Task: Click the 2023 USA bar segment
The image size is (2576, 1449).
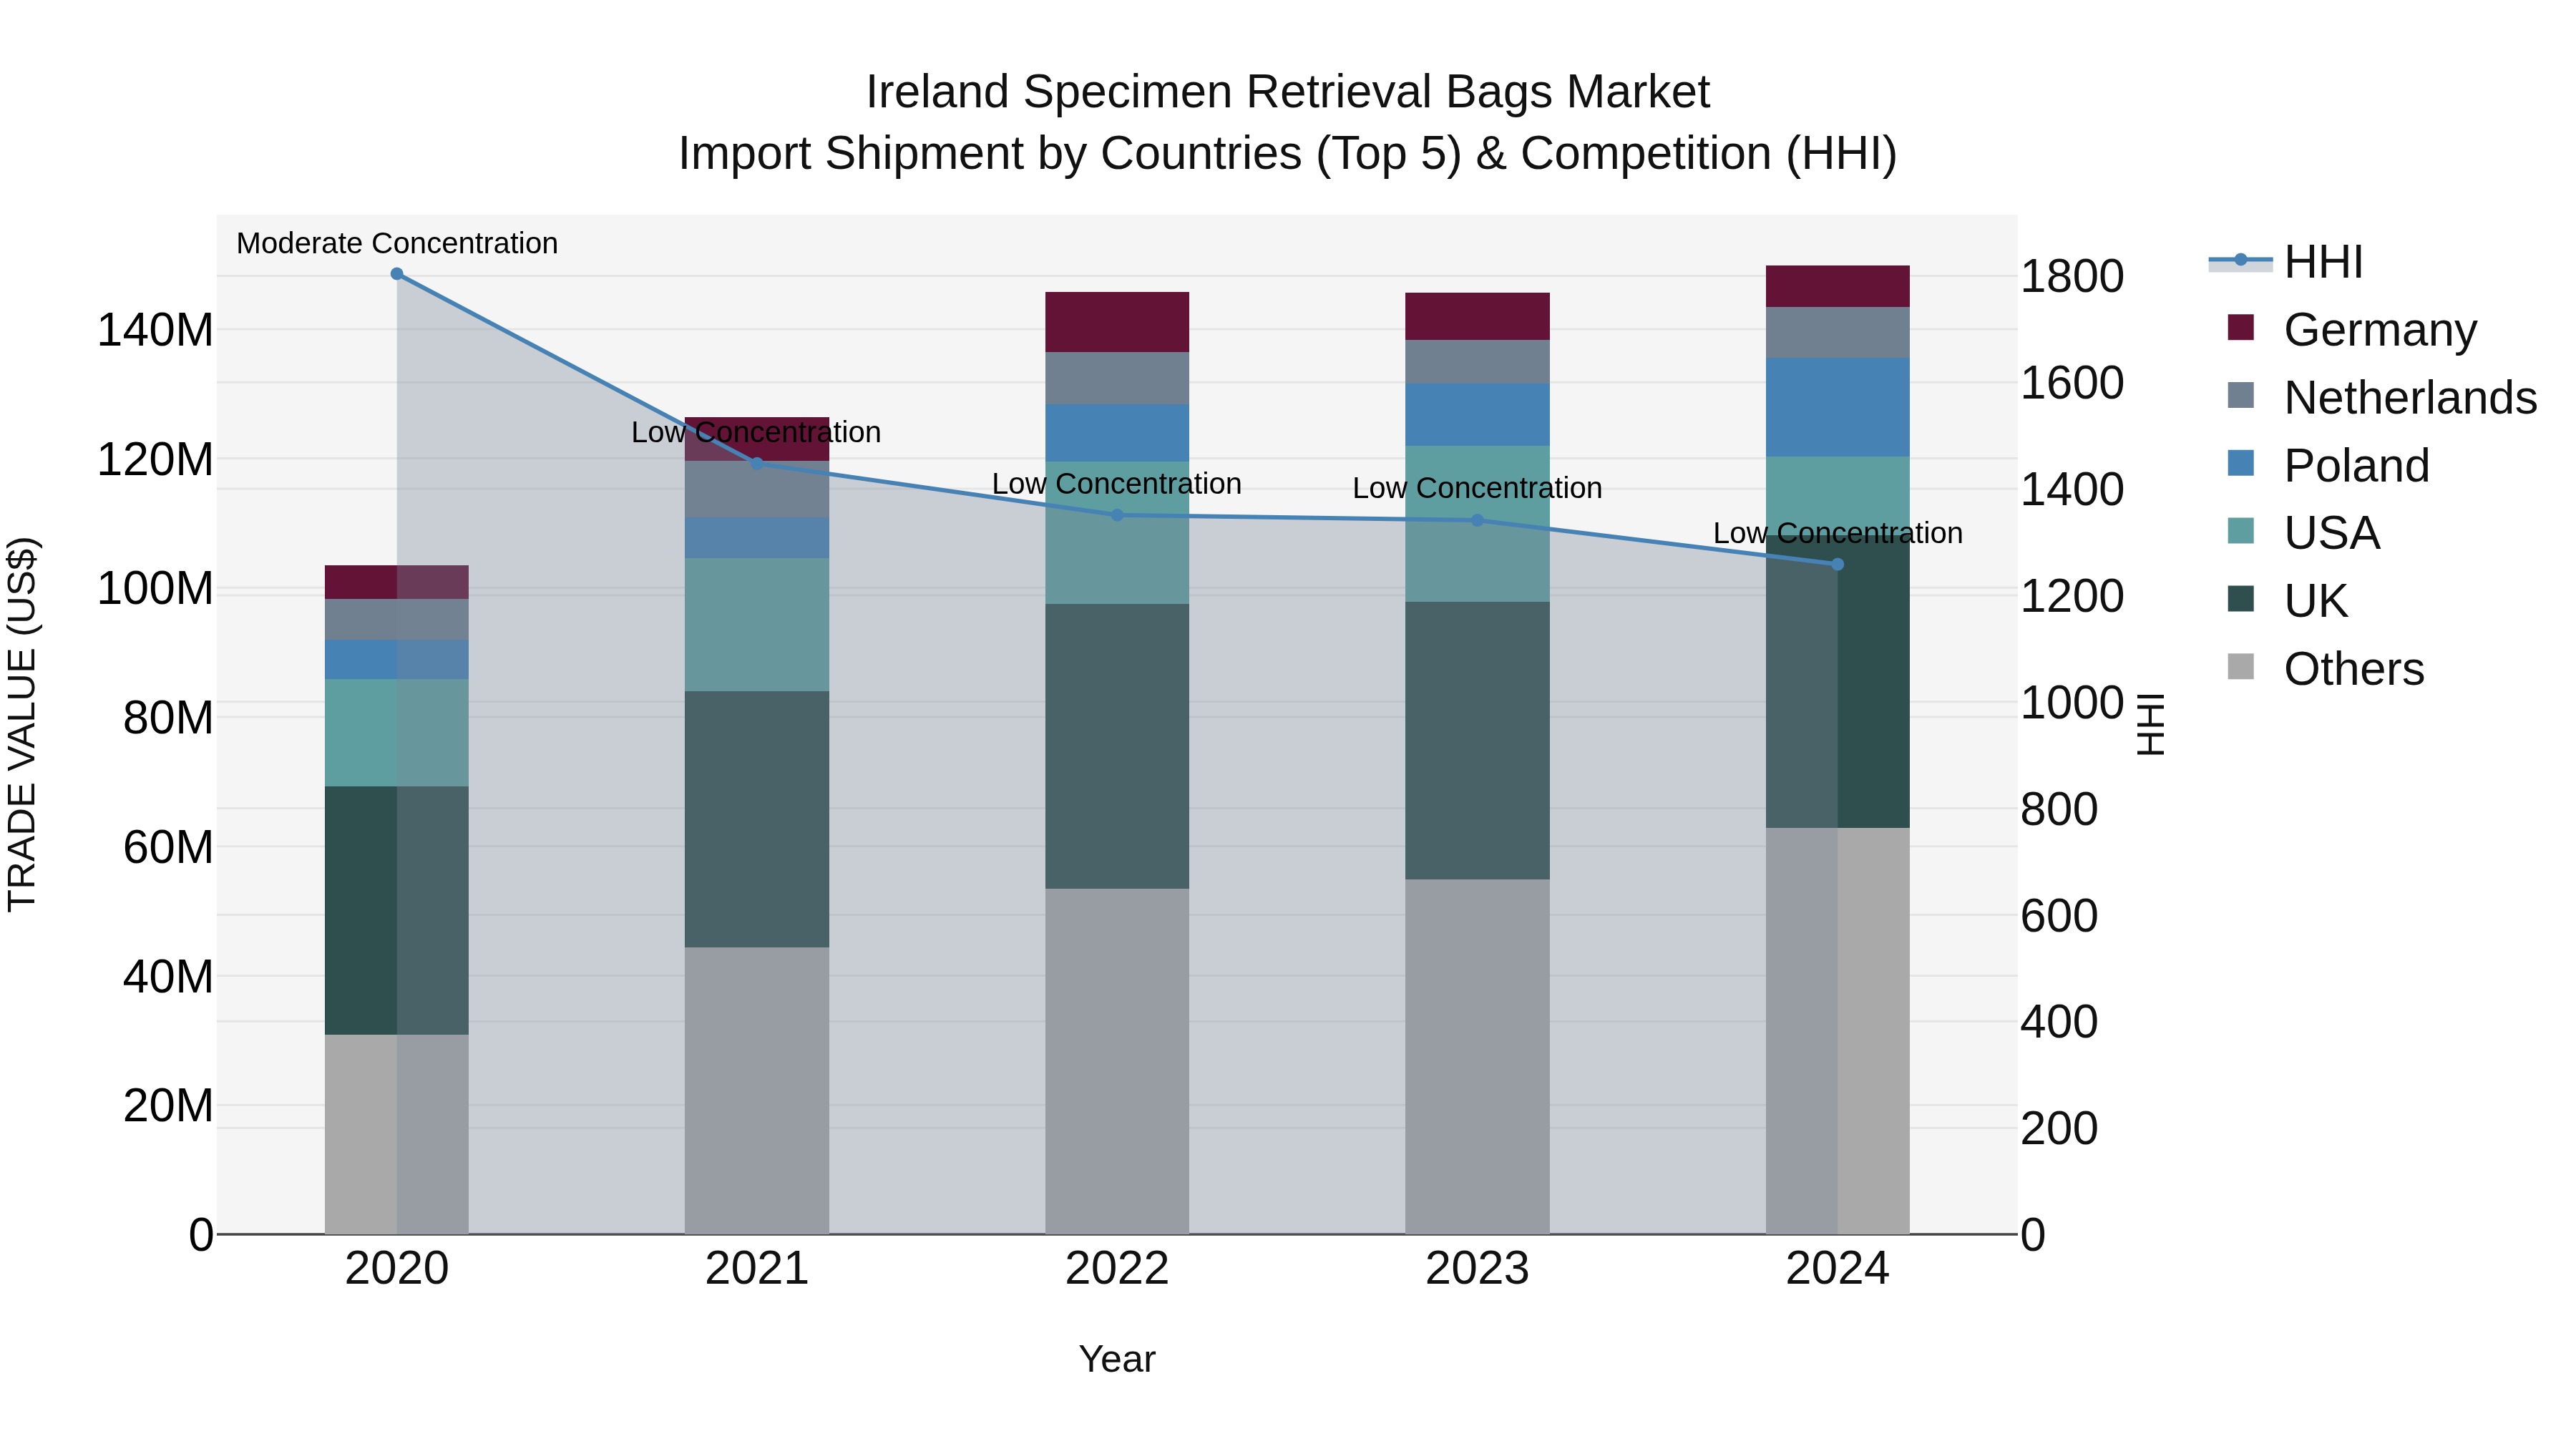Action: [x=1477, y=523]
